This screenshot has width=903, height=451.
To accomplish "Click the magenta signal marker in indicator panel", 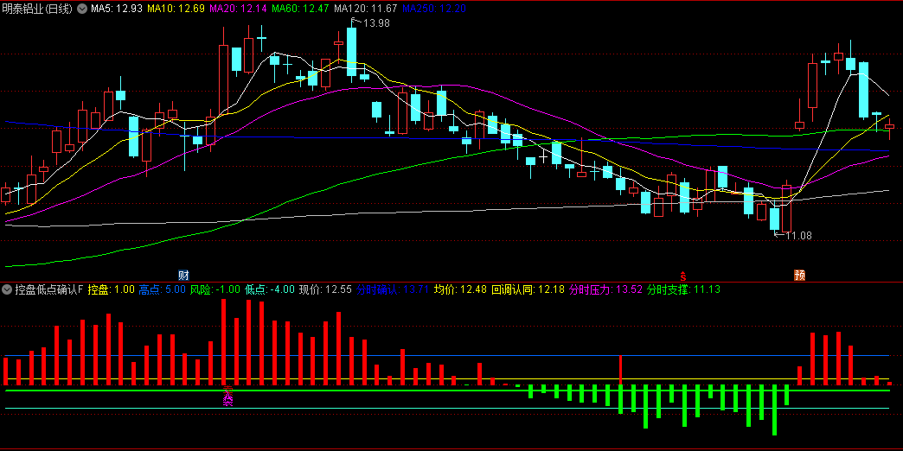I will pyautogui.click(x=228, y=396).
